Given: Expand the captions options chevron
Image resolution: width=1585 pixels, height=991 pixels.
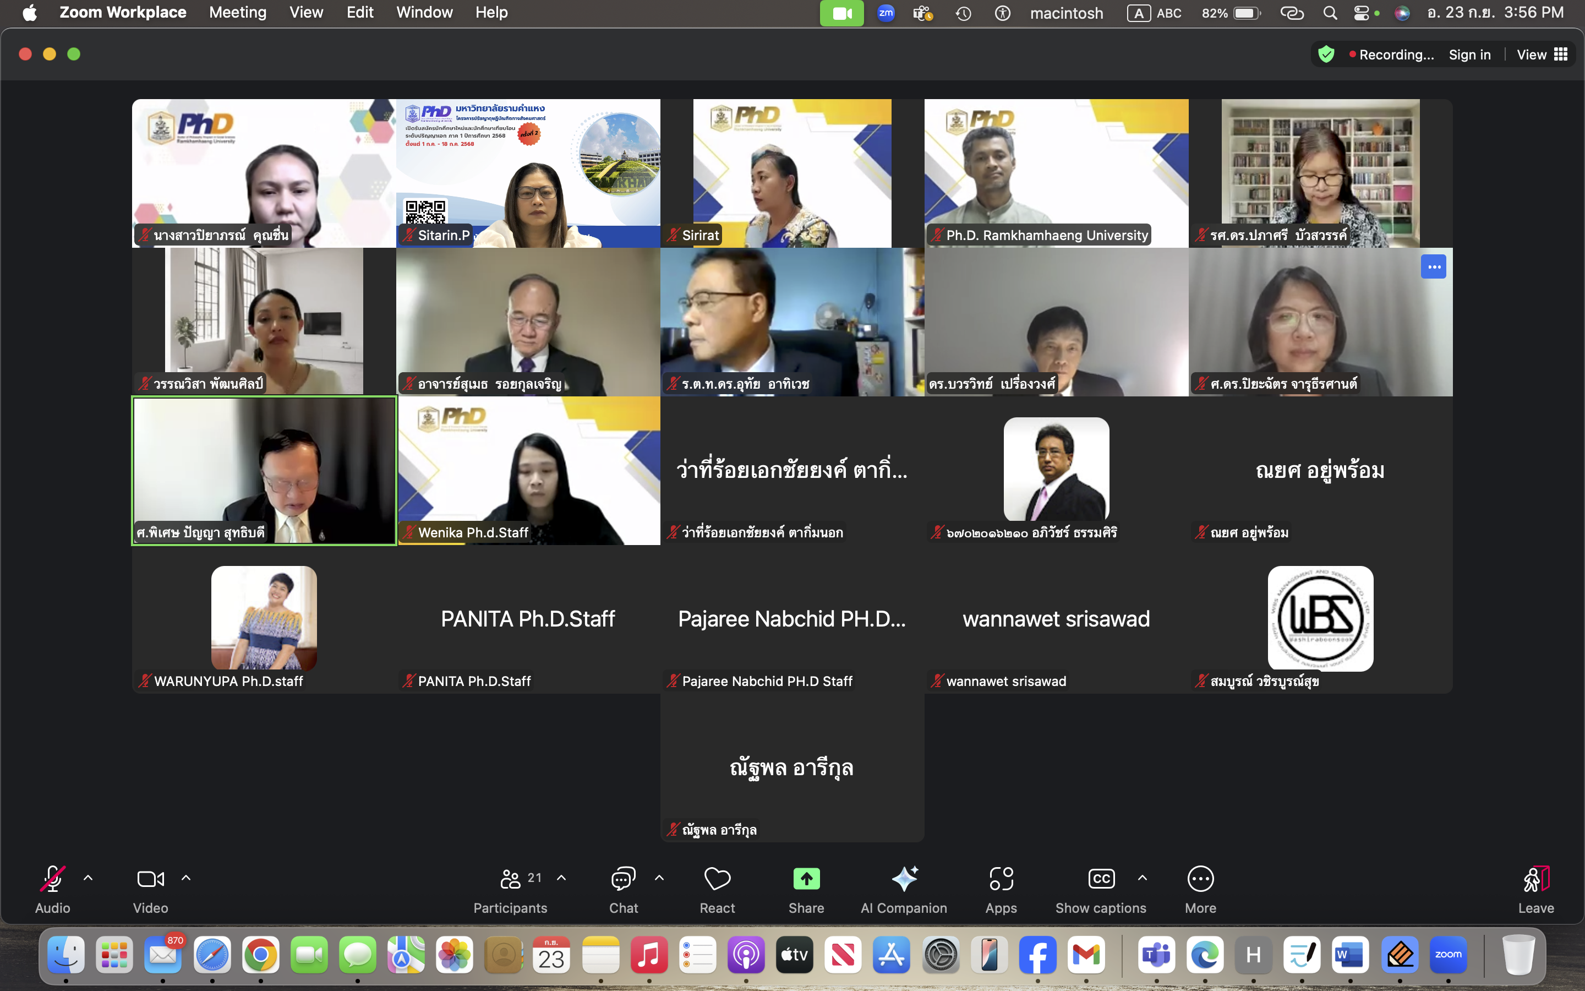Looking at the screenshot, I should (1143, 878).
